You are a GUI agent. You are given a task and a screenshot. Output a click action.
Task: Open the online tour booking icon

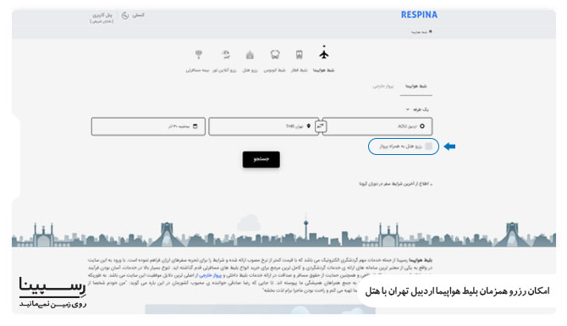coord(226,55)
